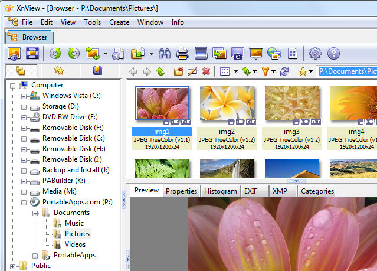Screen dimensions: 377x271
Task: Click the Web page globe icon
Action: click(274, 53)
